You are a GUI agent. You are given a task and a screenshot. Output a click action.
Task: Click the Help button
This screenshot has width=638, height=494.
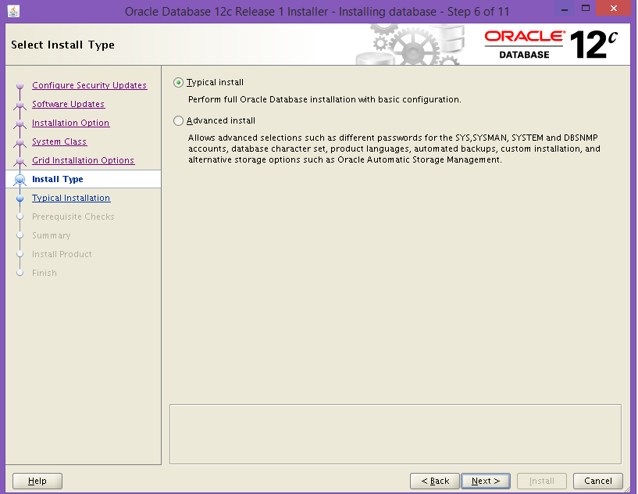[37, 481]
